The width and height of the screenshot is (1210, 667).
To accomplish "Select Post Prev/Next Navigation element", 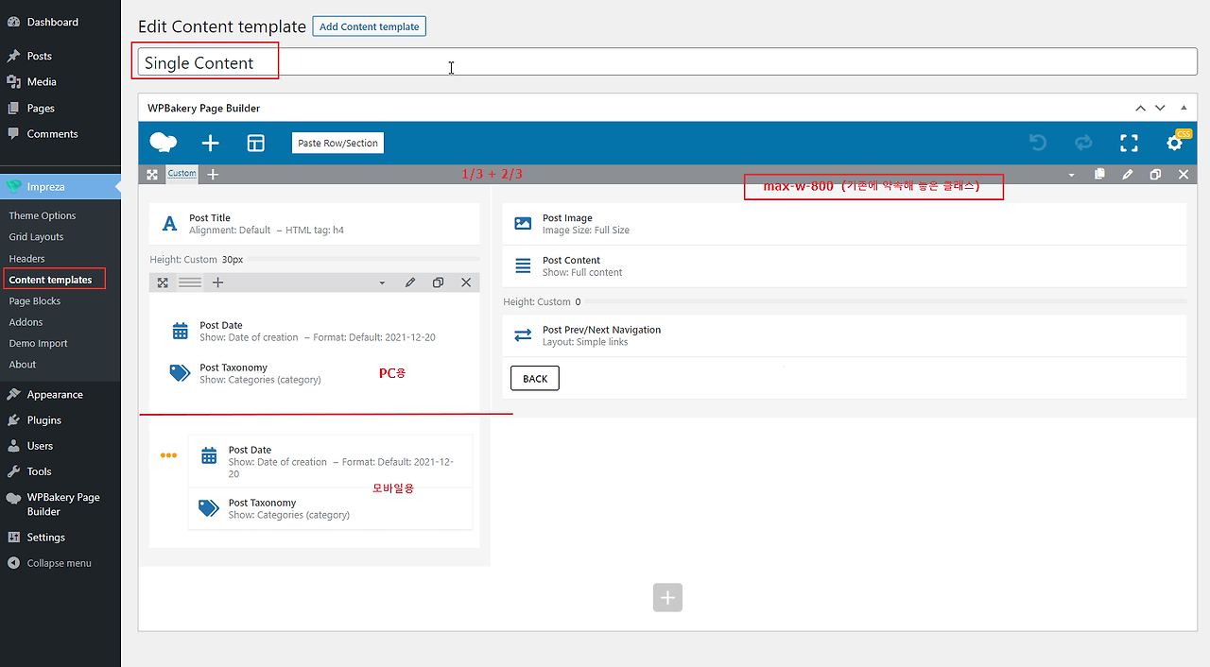I will tap(844, 335).
